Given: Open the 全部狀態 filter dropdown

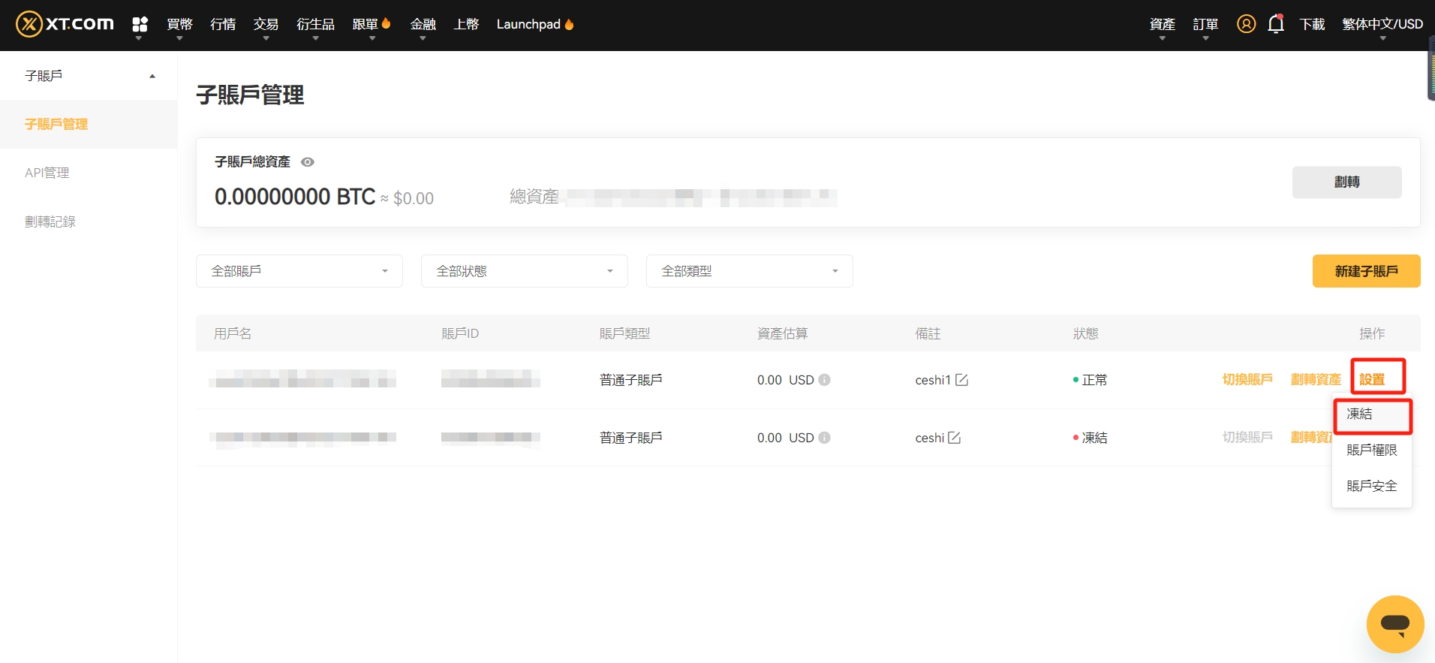Looking at the screenshot, I should (525, 271).
